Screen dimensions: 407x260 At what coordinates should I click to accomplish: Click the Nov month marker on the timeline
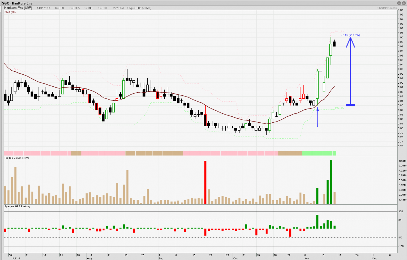tap(307, 258)
